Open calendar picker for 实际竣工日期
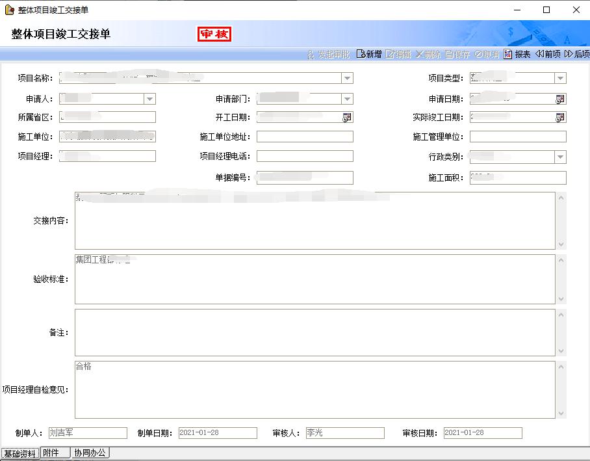590x461 pixels. tap(560, 118)
